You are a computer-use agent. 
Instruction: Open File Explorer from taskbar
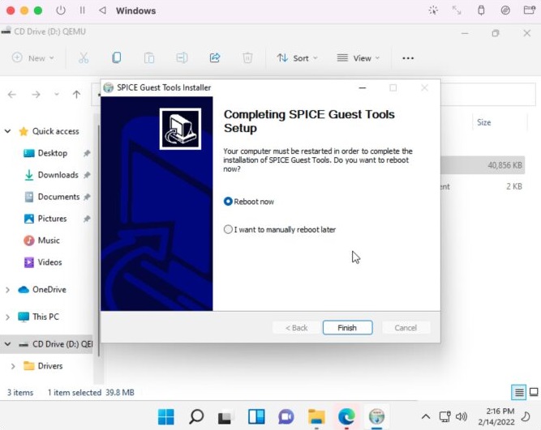tap(316, 416)
